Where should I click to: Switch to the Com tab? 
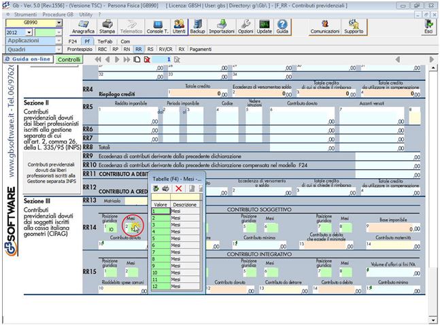coord(125,41)
